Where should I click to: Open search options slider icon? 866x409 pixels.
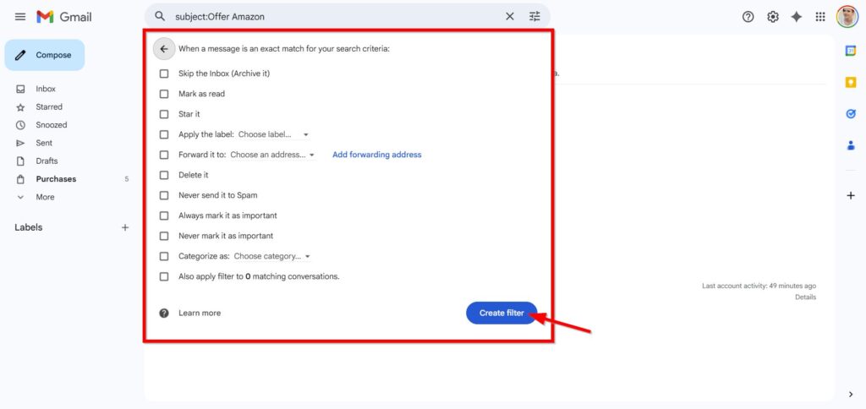[x=534, y=17]
